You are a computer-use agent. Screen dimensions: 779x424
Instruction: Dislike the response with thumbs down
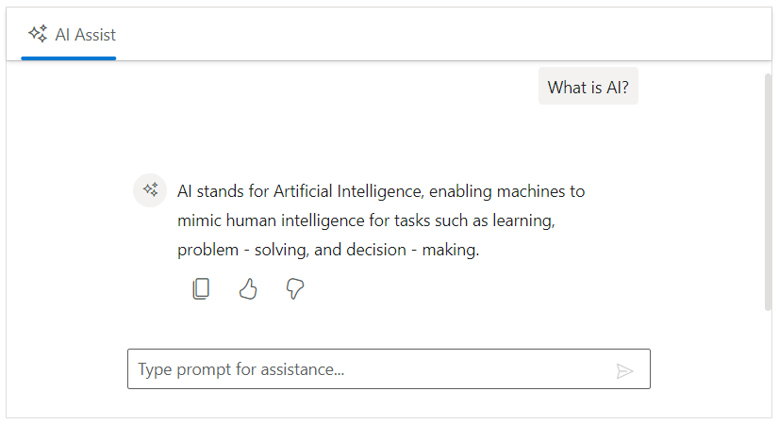(x=295, y=289)
